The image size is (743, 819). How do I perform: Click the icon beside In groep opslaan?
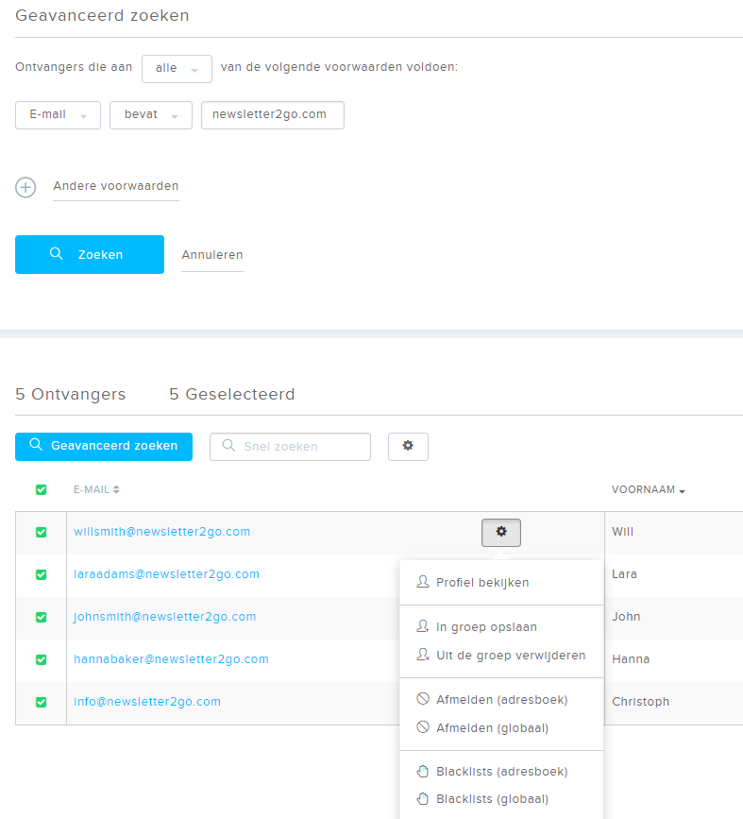[423, 626]
